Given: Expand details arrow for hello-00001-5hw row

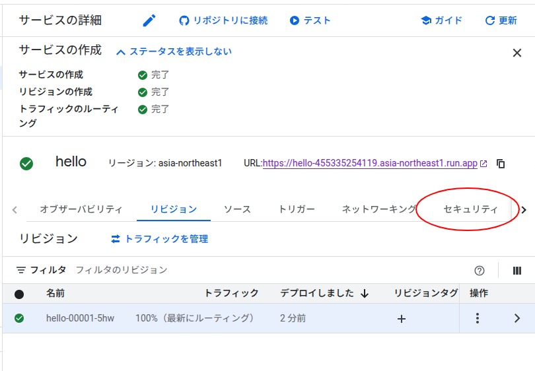Looking at the screenshot, I should (x=517, y=318).
